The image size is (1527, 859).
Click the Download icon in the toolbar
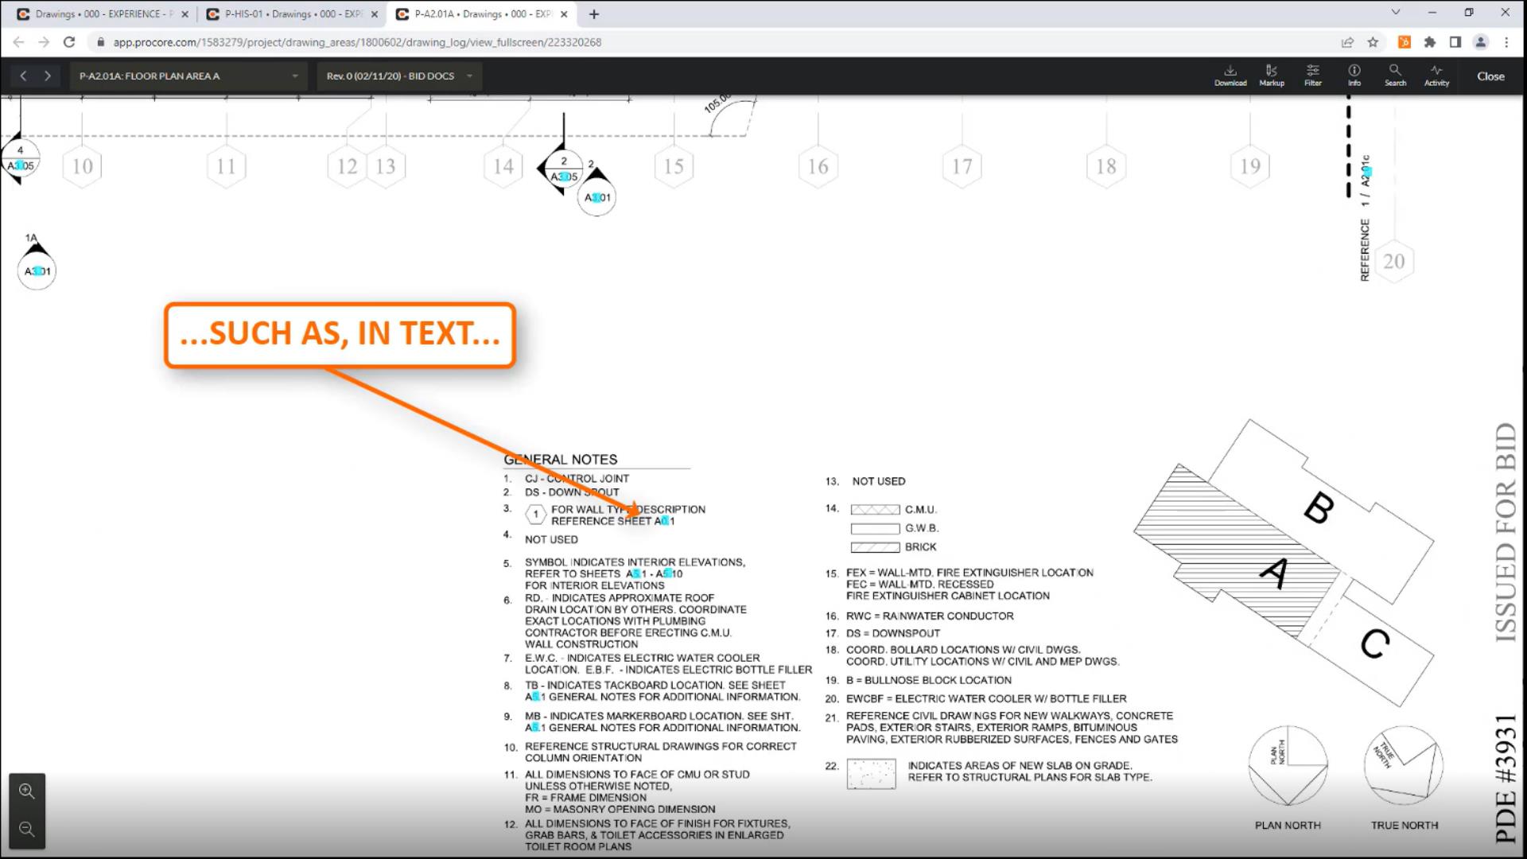tap(1230, 75)
